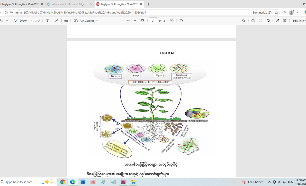This screenshot has height=186, width=306.
Task: Click the page number input field
Action: click(x=153, y=21)
